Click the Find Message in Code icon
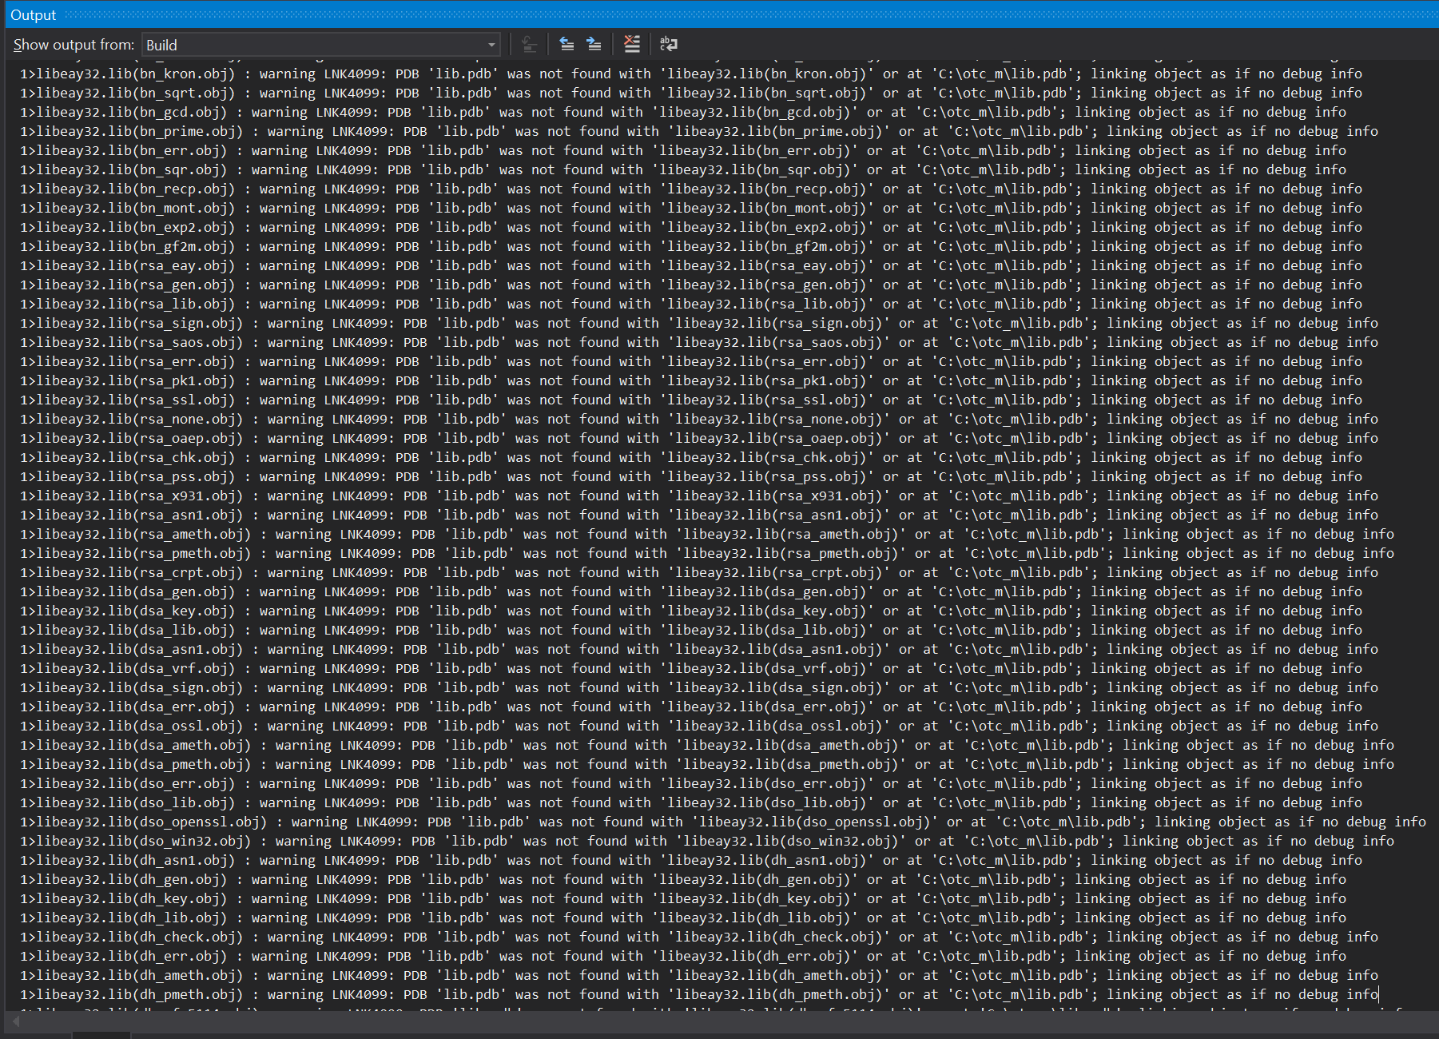 click(529, 44)
